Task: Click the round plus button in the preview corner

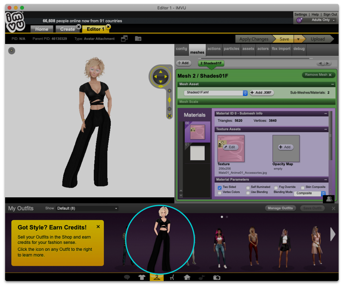Action: point(12,51)
